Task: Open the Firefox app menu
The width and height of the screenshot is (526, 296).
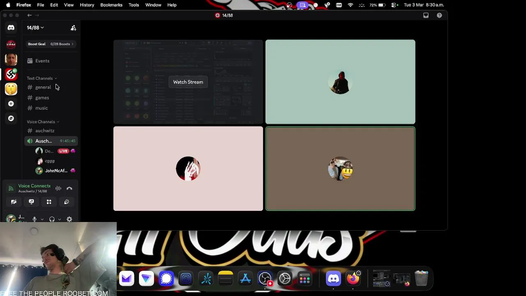Action: coord(24,5)
